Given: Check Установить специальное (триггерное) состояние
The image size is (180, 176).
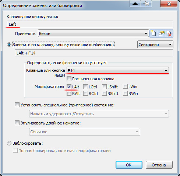Looking at the screenshot, I should tap(17, 105).
